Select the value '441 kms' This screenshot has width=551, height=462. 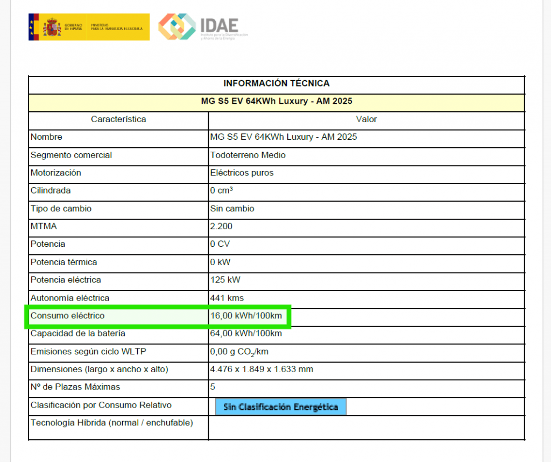[227, 298]
